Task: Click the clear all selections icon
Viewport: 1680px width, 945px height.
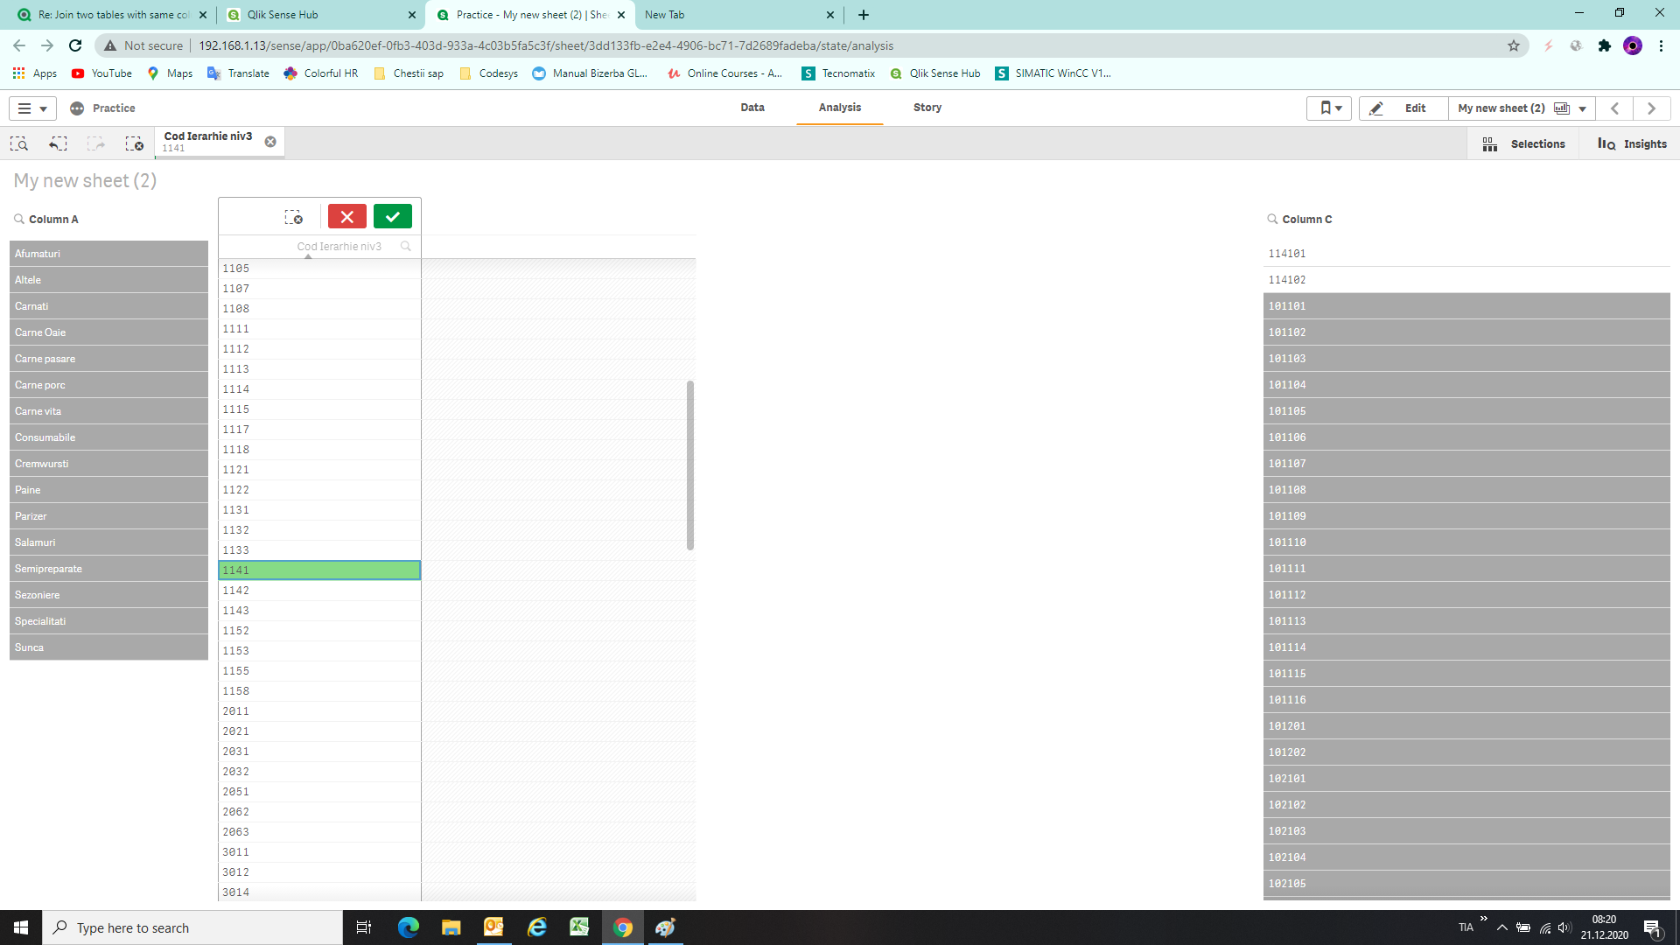Action: tap(134, 143)
